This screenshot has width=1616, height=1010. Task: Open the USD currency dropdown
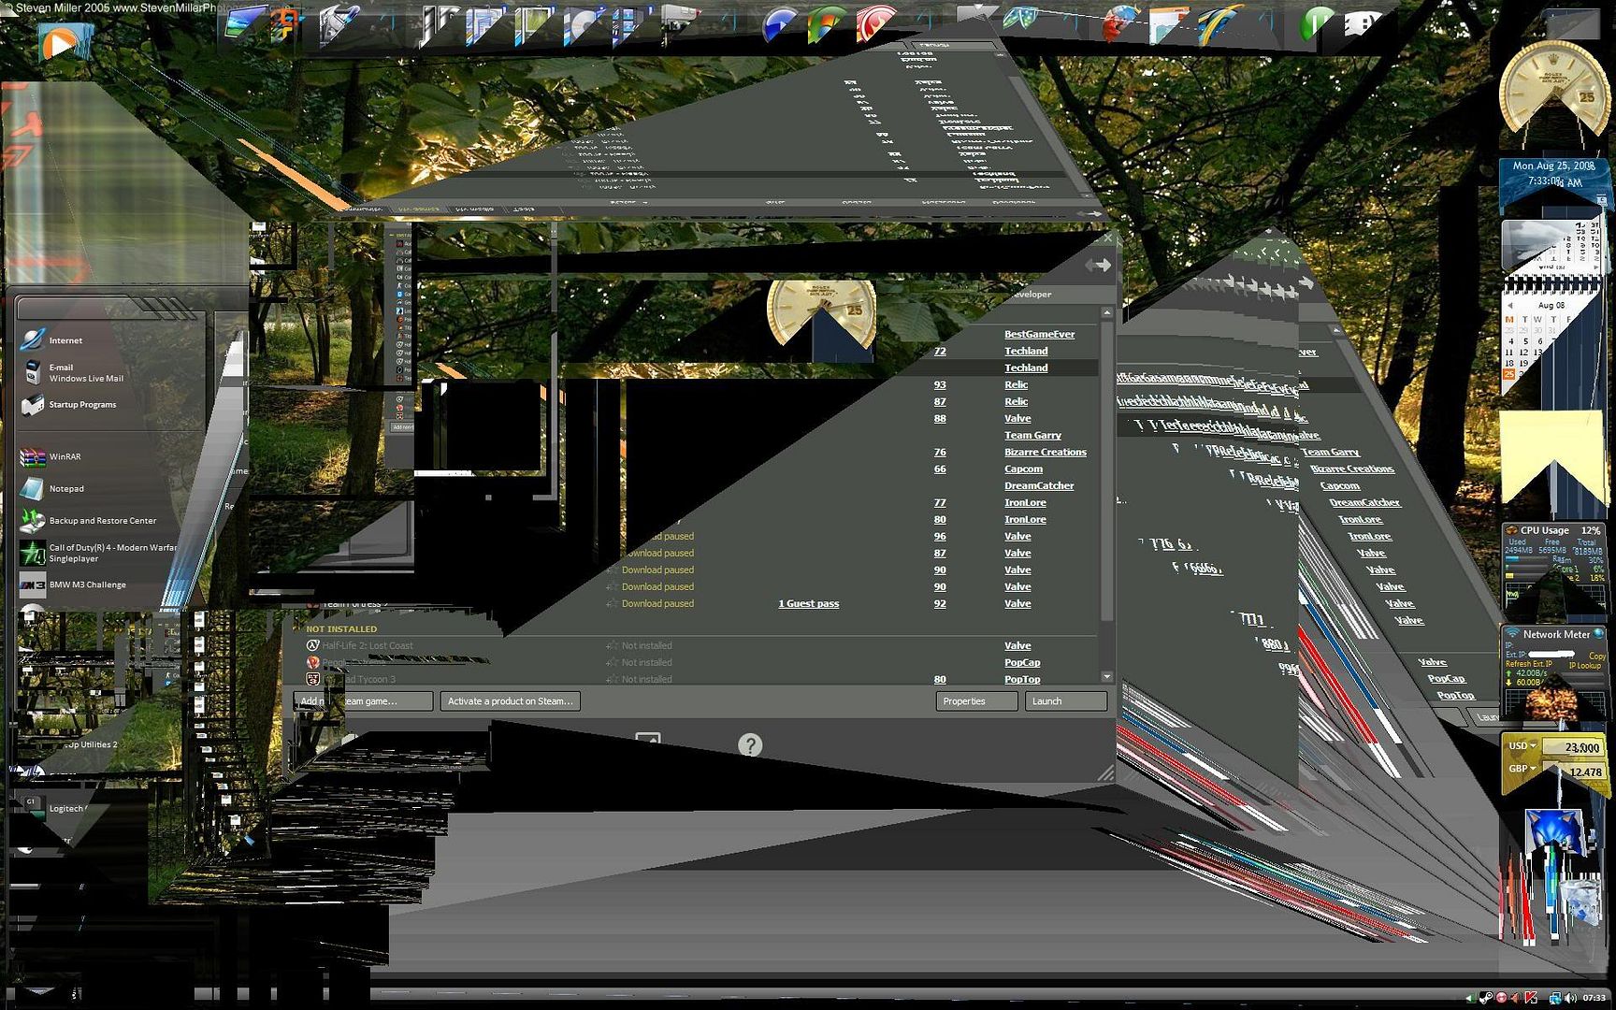click(x=1522, y=746)
